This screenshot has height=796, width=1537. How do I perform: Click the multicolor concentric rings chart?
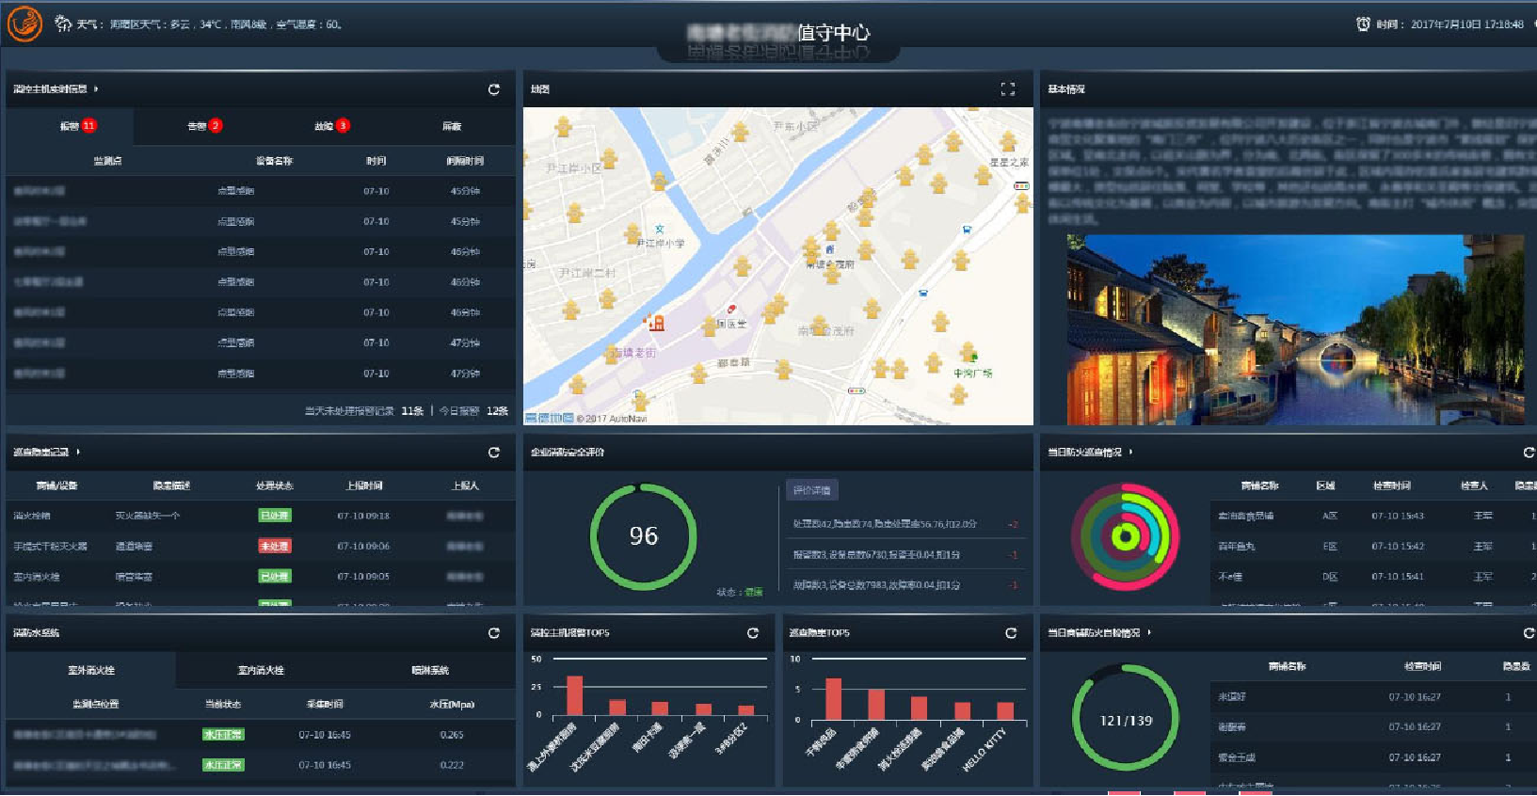(1126, 537)
